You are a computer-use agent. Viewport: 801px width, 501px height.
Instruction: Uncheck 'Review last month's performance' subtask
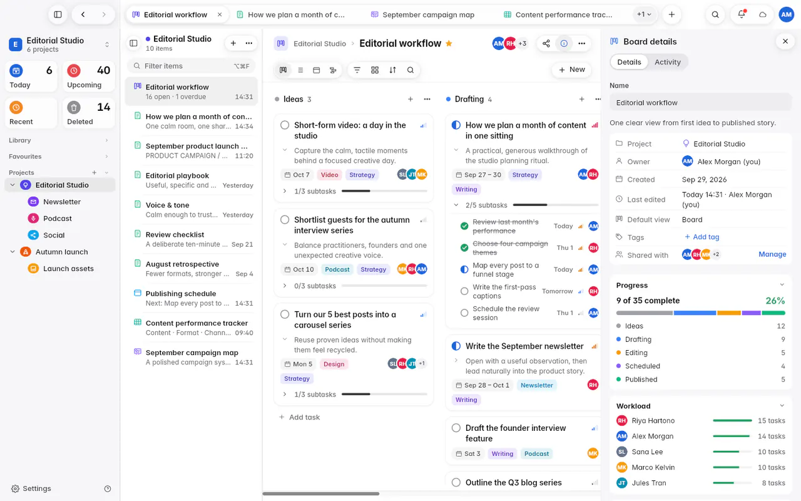pos(464,226)
